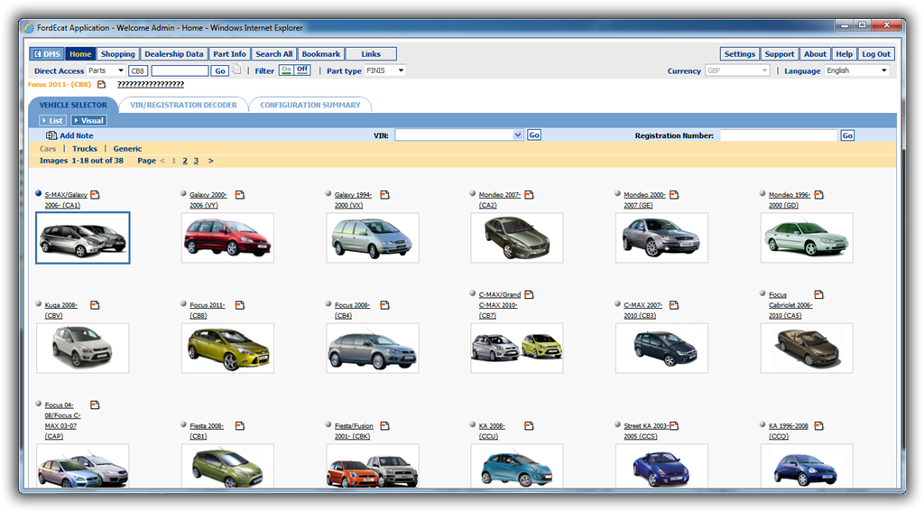Screen dimensions: 924x512
Task: Switch to VIN/Registration Decoder tab
Action: coord(183,105)
